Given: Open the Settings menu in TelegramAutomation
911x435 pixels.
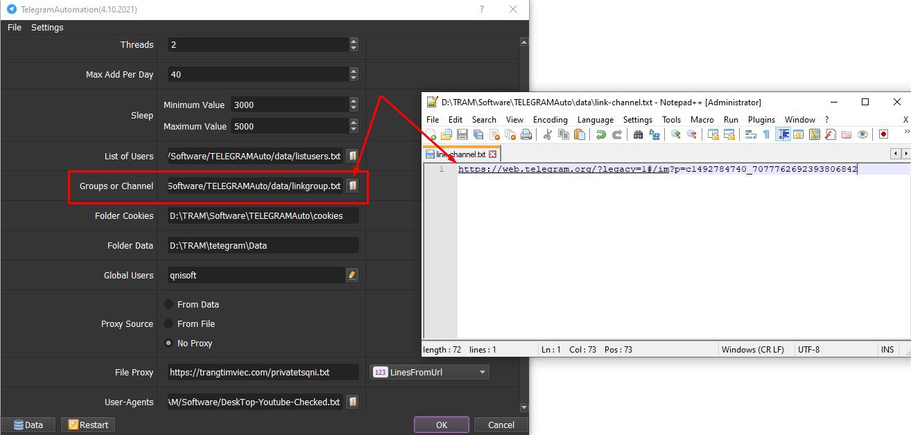Looking at the screenshot, I should click(x=47, y=27).
